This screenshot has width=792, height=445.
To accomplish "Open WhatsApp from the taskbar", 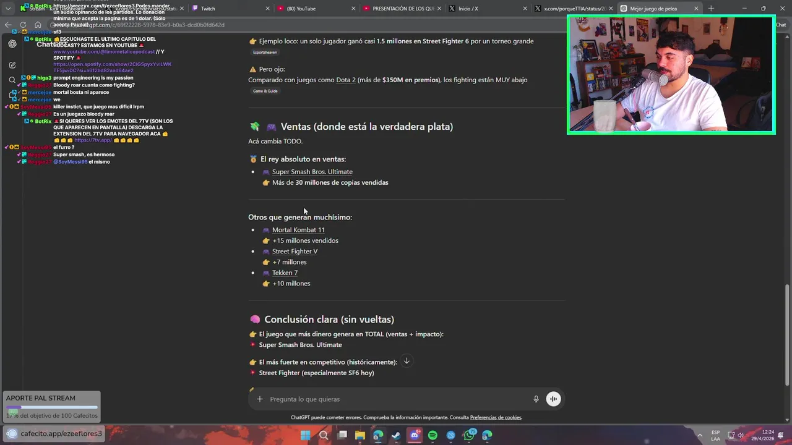I will pyautogui.click(x=469, y=435).
